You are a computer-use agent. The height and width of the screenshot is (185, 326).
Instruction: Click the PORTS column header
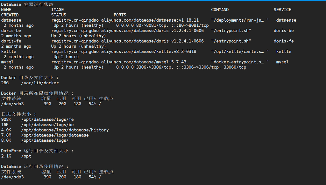coord(120,15)
